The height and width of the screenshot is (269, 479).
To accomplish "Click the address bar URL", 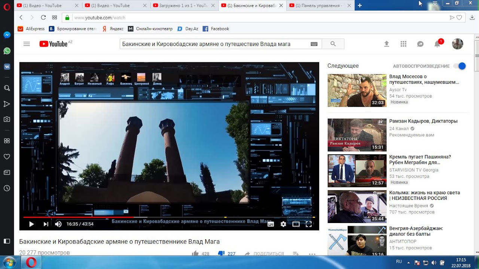I will 100,18.
